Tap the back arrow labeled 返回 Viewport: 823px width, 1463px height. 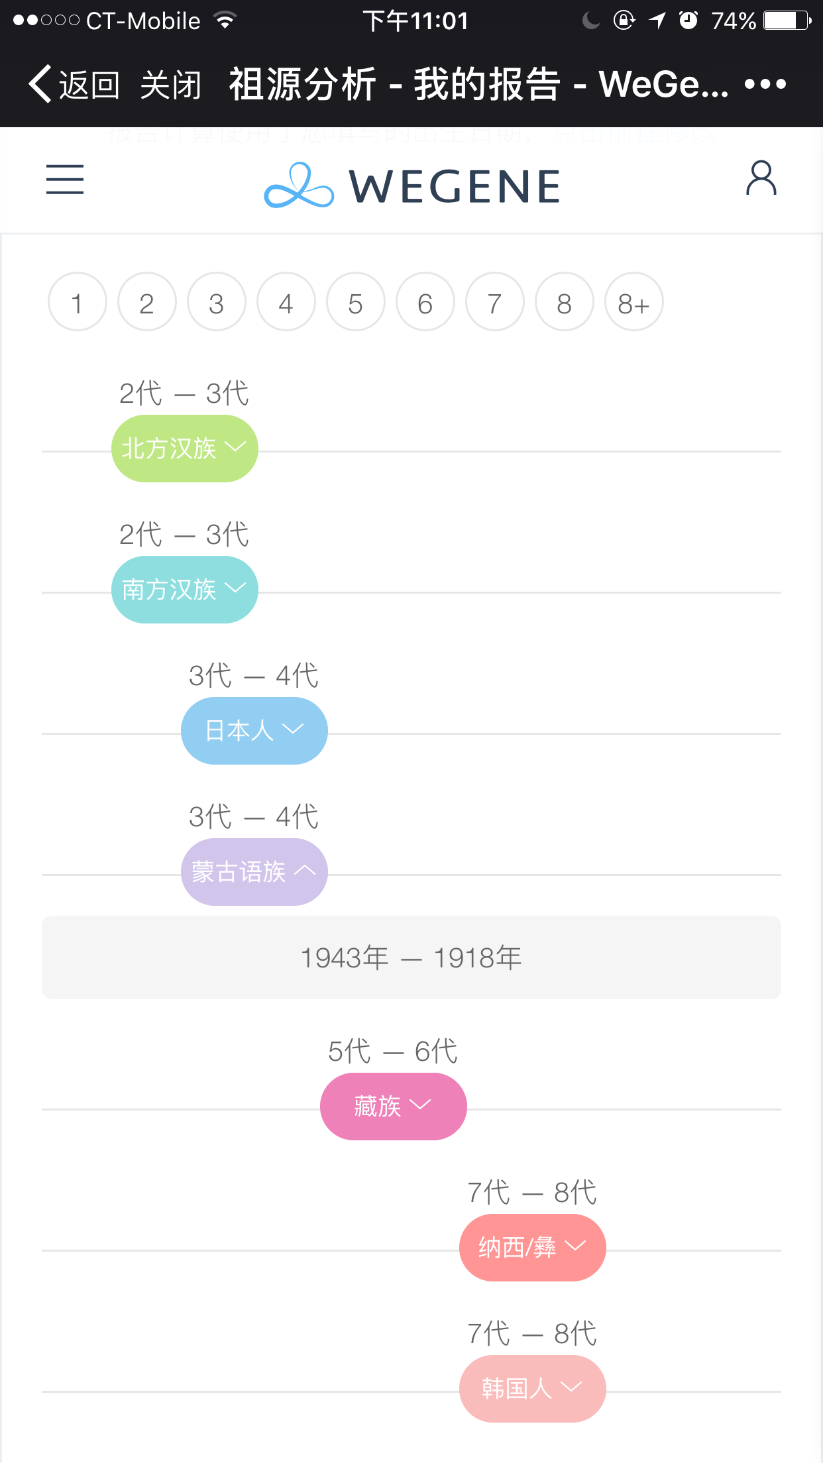[x=74, y=85]
